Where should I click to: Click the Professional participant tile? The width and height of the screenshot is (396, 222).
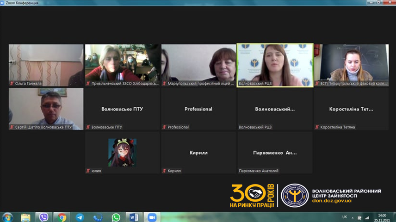198,109
